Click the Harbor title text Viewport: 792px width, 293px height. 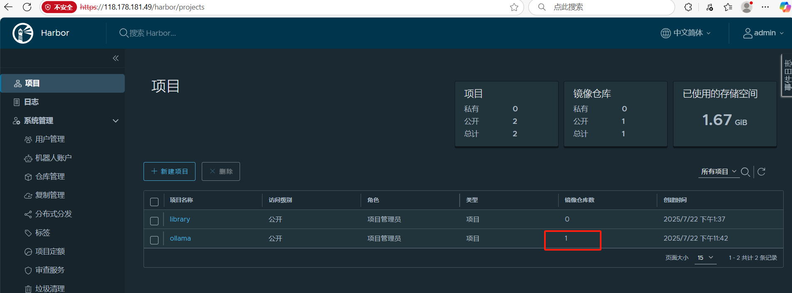pyautogui.click(x=55, y=33)
